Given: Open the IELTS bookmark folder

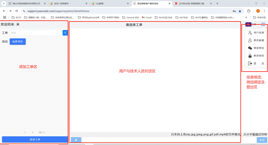Looking at the screenshot, I should 16,17.
